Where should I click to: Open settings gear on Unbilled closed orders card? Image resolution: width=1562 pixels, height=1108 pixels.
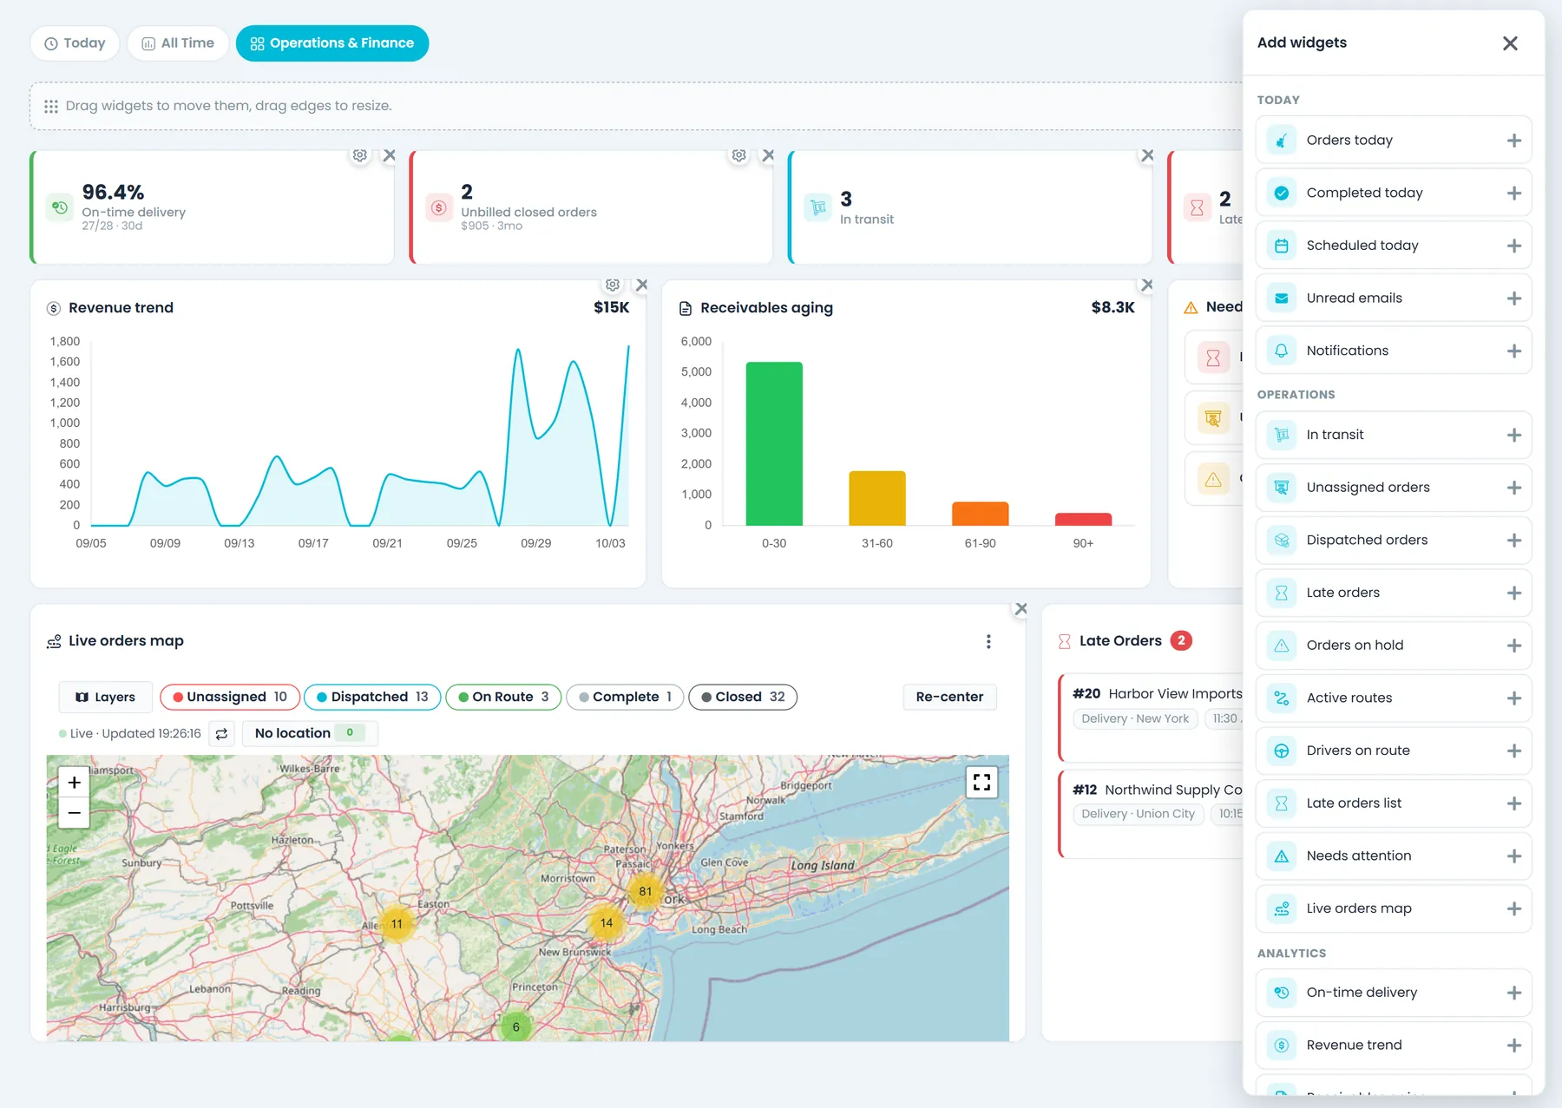[738, 155]
